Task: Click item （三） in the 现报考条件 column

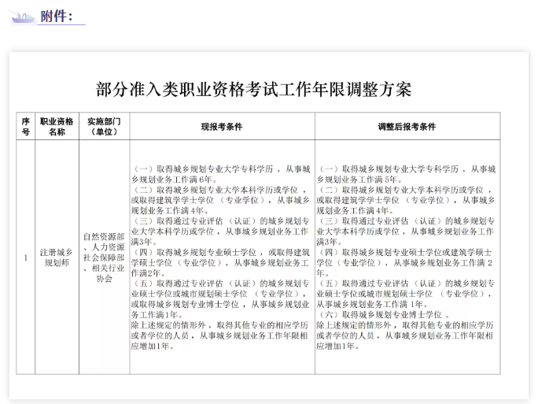Action: (x=221, y=226)
